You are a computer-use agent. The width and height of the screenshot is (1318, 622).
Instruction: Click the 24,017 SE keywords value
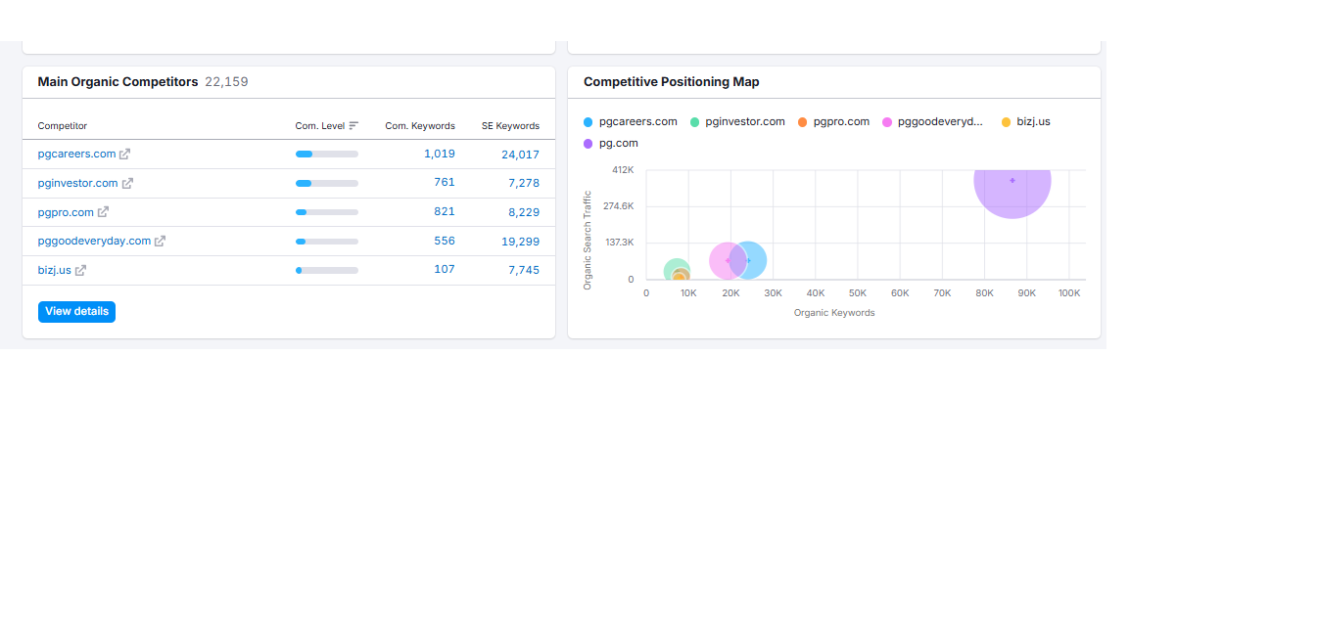[520, 155]
